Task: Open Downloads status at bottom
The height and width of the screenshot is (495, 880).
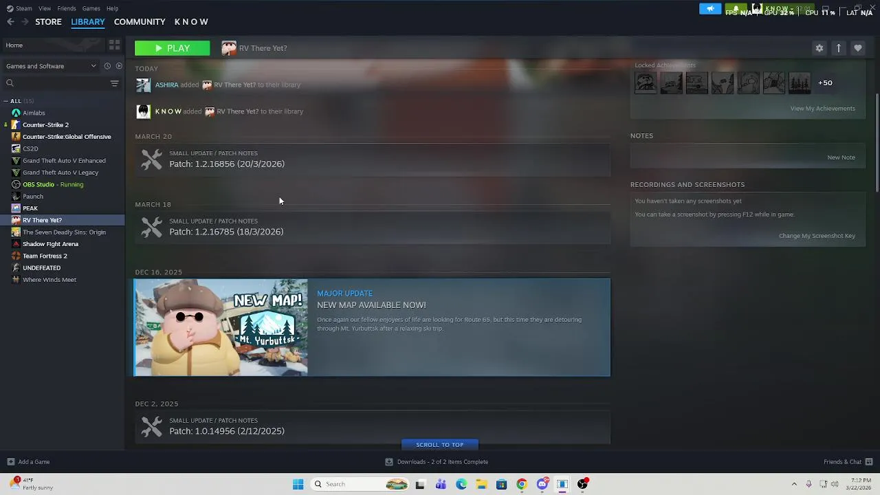Action: pos(437,462)
